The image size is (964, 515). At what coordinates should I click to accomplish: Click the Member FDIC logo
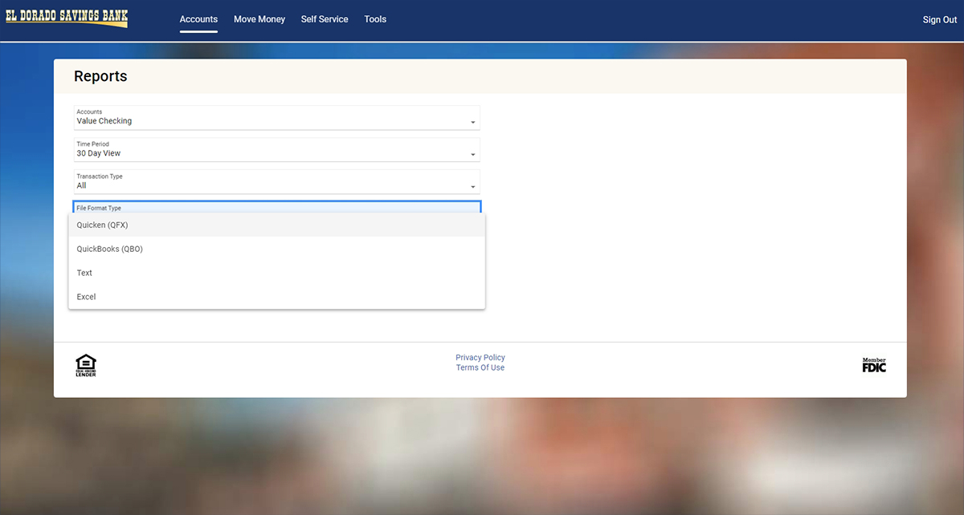point(873,365)
